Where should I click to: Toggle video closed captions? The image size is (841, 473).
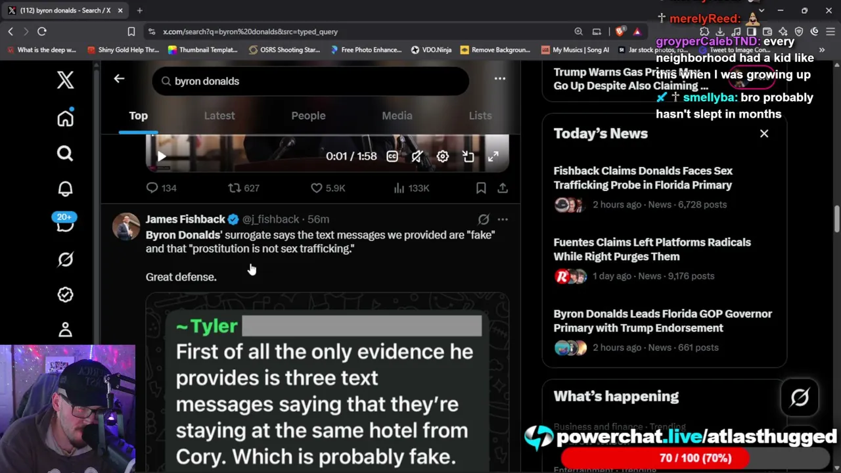392,156
